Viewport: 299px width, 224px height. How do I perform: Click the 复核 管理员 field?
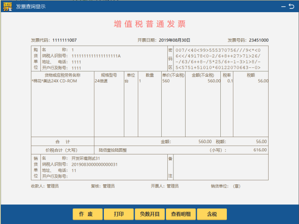[x=103, y=186]
